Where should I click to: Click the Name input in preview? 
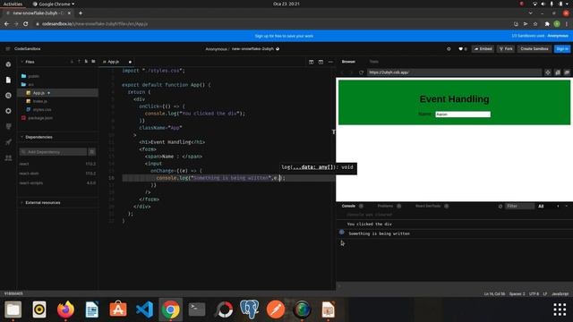point(463,114)
